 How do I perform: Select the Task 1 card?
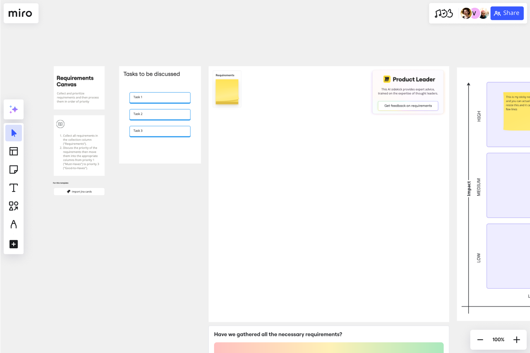(160, 97)
